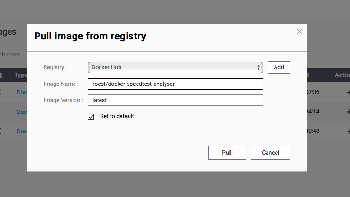Open the third row's Docker type link
Viewport: 350px width, 197px height.
click(x=21, y=131)
